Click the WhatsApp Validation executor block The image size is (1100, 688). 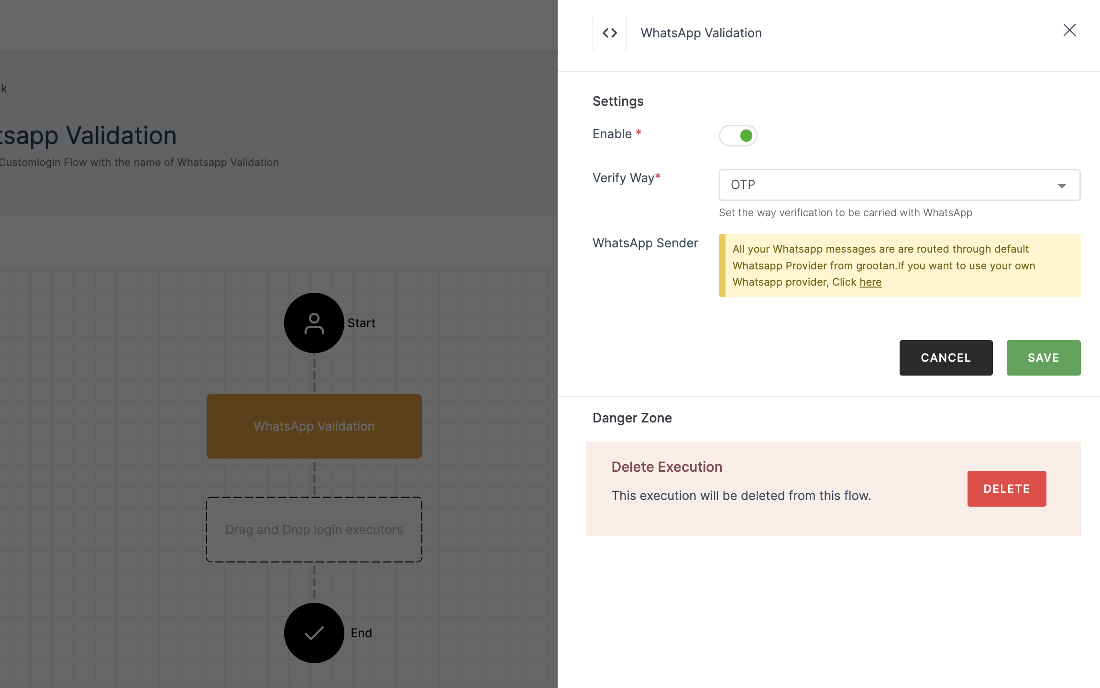coord(314,426)
